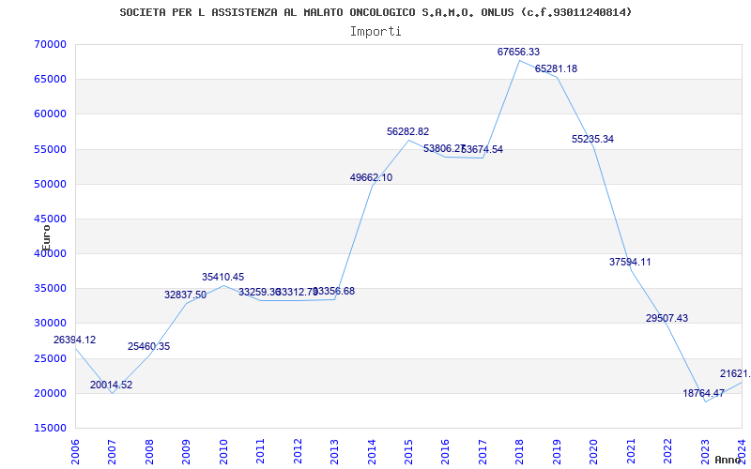The height and width of the screenshot is (469, 751).
Task: Click the 2012 year label
Action: coord(297,451)
